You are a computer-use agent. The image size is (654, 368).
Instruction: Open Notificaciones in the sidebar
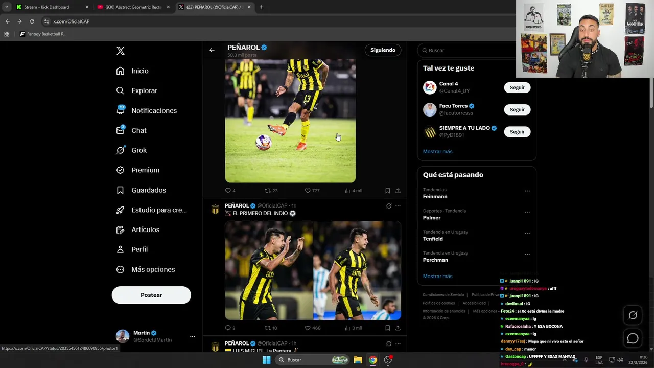(x=146, y=110)
